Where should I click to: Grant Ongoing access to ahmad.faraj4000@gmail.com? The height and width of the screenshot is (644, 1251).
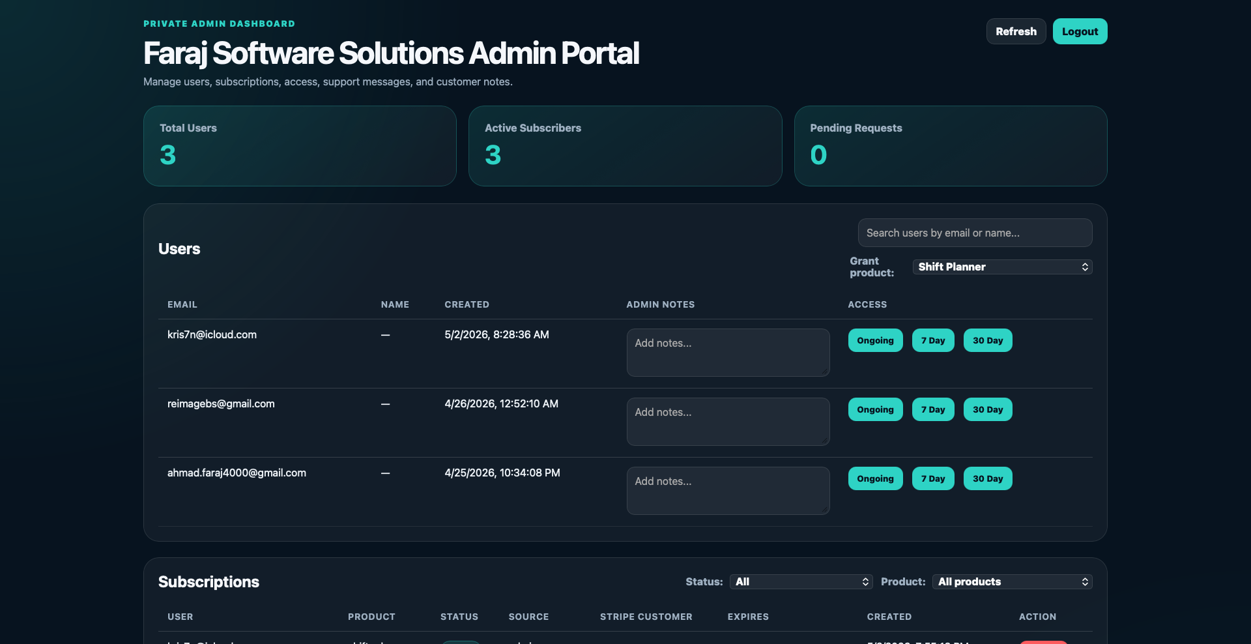(x=875, y=478)
